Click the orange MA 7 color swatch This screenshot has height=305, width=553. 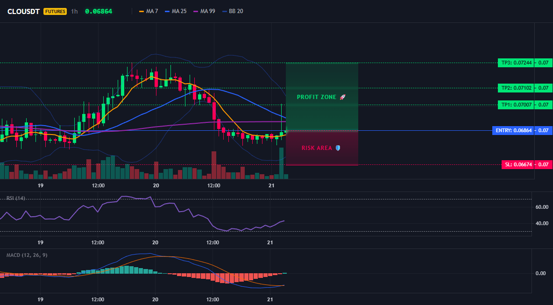[142, 11]
